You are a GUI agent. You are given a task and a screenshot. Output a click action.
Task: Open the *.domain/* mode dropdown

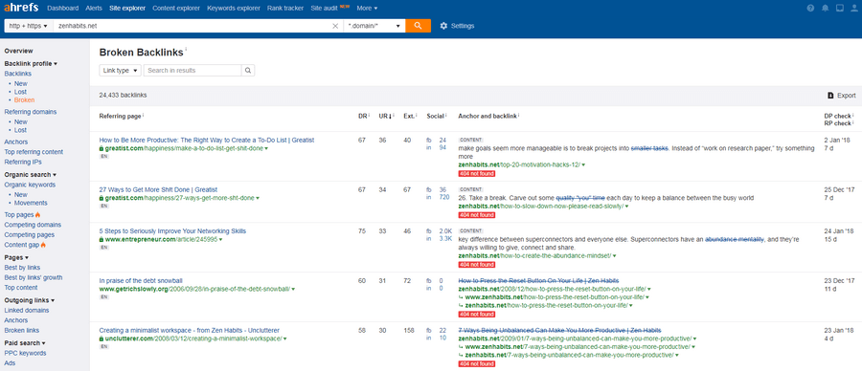pyautogui.click(x=374, y=26)
